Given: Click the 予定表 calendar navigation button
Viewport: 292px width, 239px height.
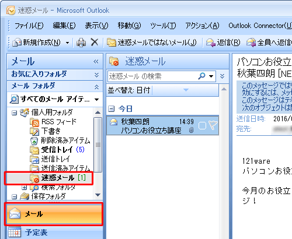Looking at the screenshot, I should click(x=55, y=232).
